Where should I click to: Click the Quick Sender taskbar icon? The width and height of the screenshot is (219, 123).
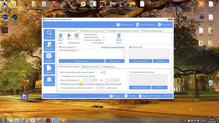coord(55,120)
